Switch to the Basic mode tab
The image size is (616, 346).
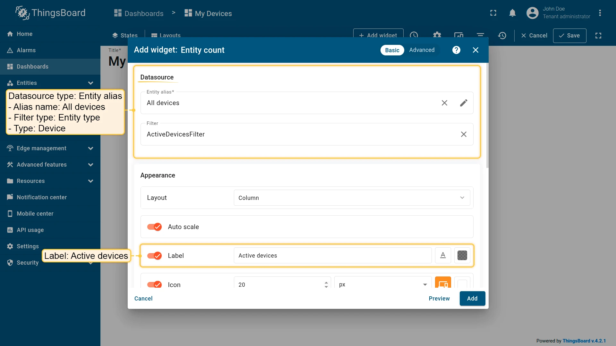point(392,50)
